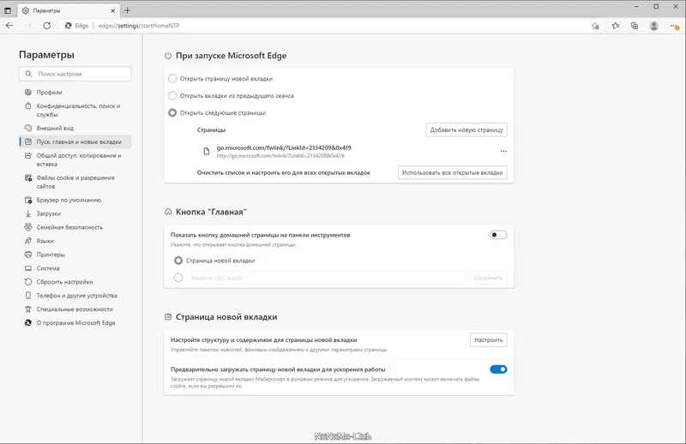Open the Collections toolbar icon
The height and width of the screenshot is (444, 686).
(635, 26)
